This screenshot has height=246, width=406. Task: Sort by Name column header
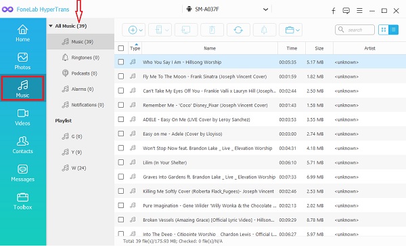pos(210,48)
